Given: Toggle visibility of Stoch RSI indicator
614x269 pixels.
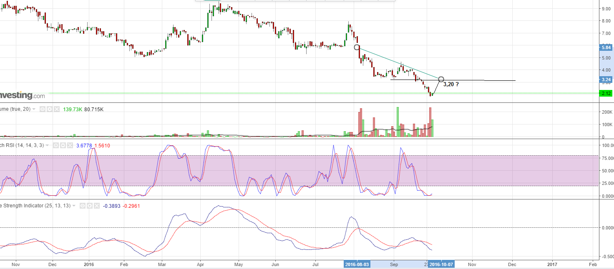Looking at the screenshot, I should tap(55, 145).
